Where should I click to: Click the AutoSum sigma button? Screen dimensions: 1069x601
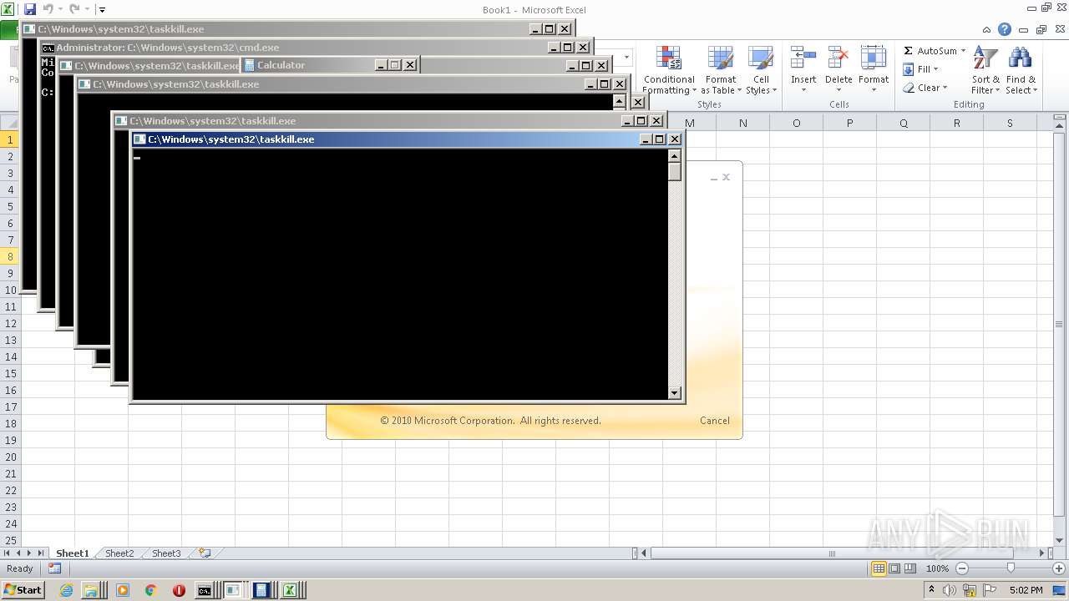909,51
